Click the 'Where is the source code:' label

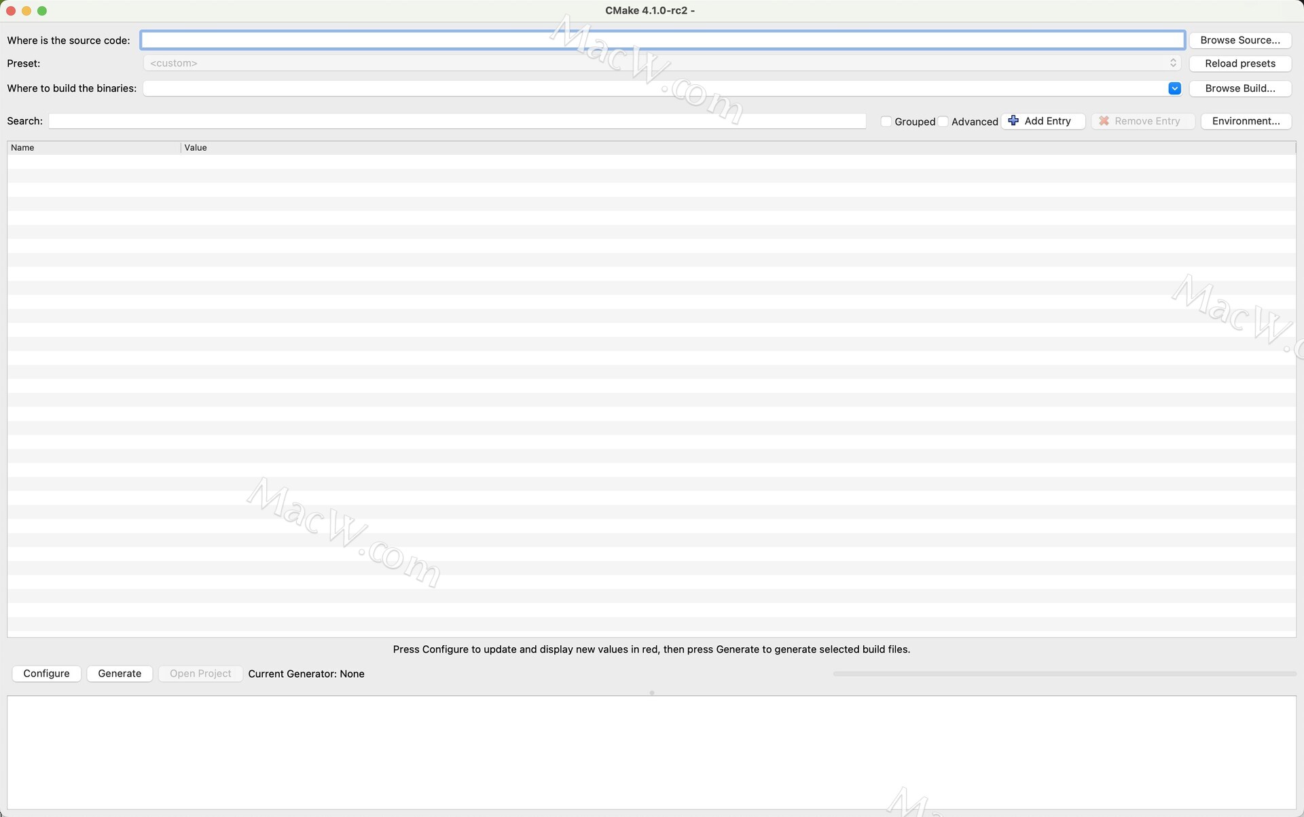click(x=69, y=40)
